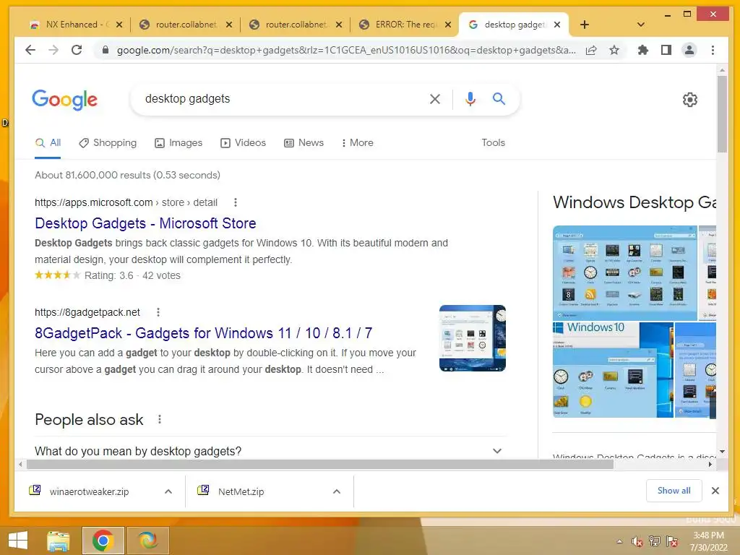
Task: Open search Tools
Action: pyautogui.click(x=493, y=142)
